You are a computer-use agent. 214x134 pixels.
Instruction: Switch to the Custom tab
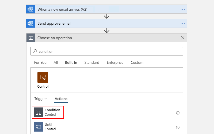pos(137,62)
